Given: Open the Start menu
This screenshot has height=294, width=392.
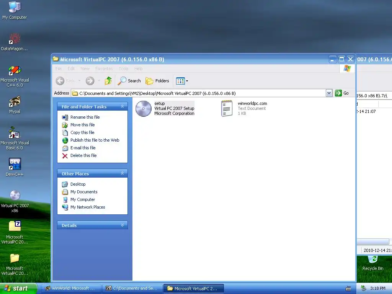Looking at the screenshot, I should click(x=18, y=288).
